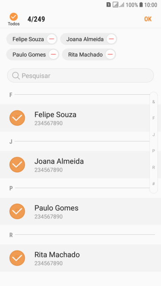Tap the search magnifier icon
Image resolution: width=161 pixels, height=286 pixels.
point(16,76)
